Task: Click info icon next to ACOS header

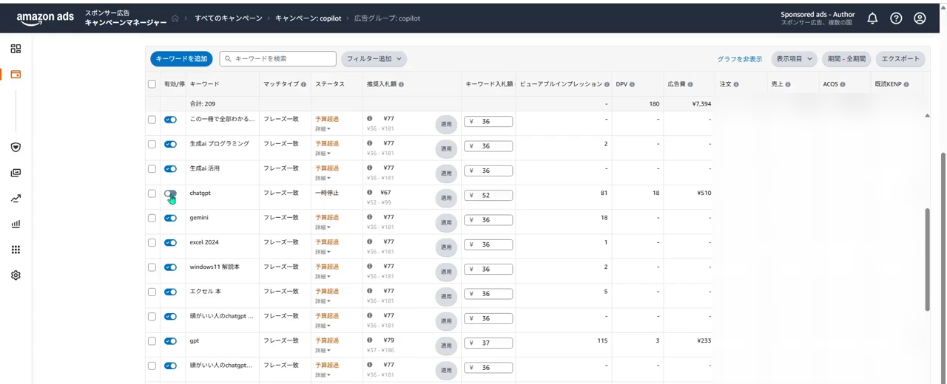Action: point(843,85)
